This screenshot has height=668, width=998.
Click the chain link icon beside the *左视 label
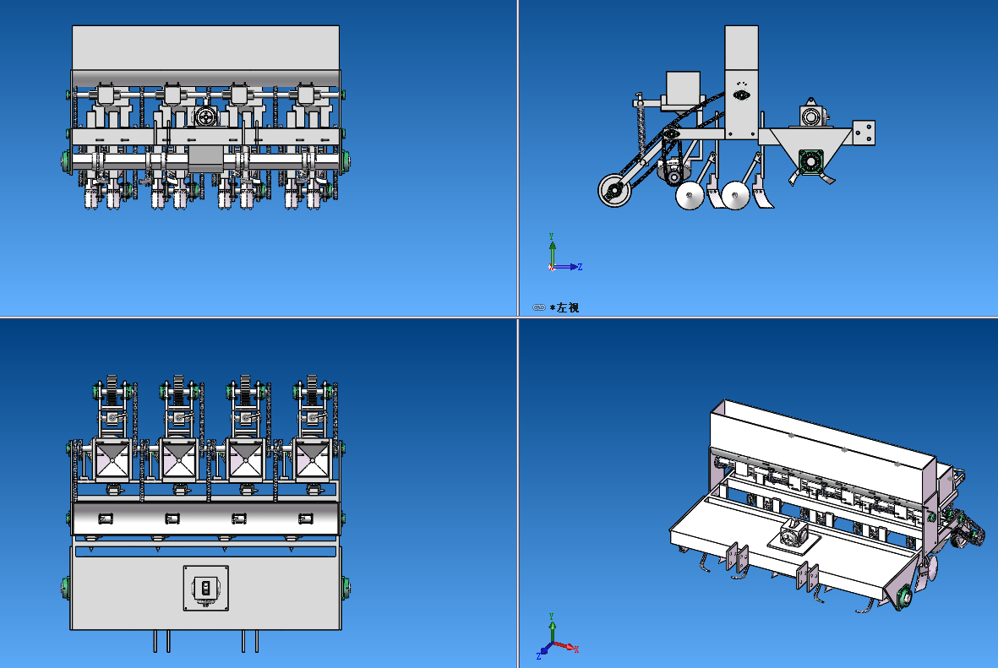point(537,307)
